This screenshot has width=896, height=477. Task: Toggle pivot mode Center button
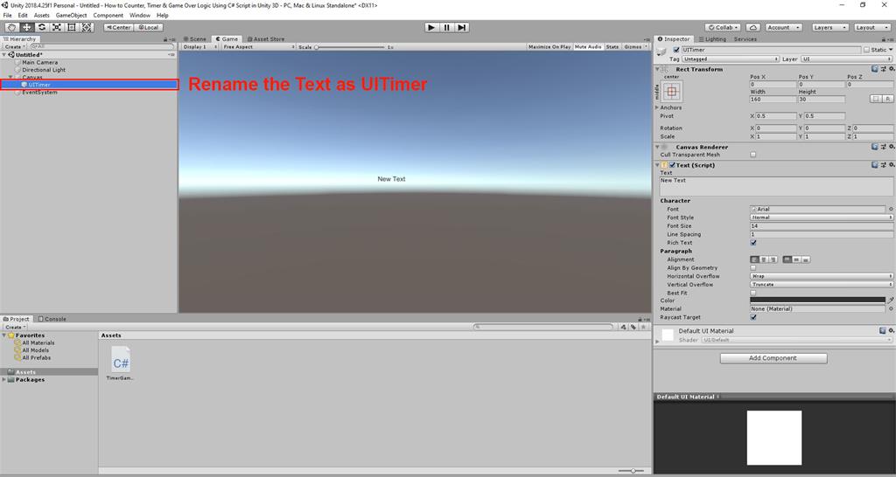tap(118, 27)
